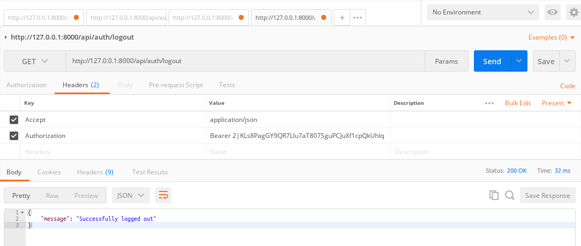The width and height of the screenshot is (581, 246).
Task: Uncheck the Accept header checkbox
Action: pyautogui.click(x=14, y=120)
